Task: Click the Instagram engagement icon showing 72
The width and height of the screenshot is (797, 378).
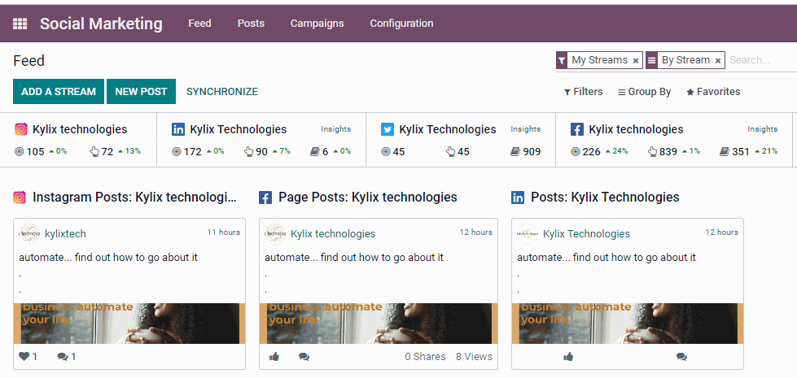Action: 94,151
